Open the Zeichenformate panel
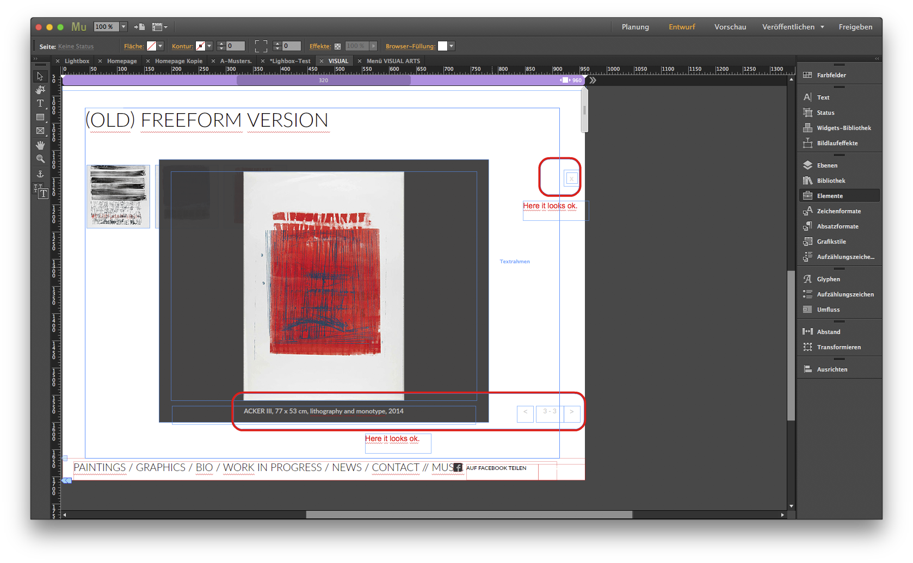 coord(839,211)
